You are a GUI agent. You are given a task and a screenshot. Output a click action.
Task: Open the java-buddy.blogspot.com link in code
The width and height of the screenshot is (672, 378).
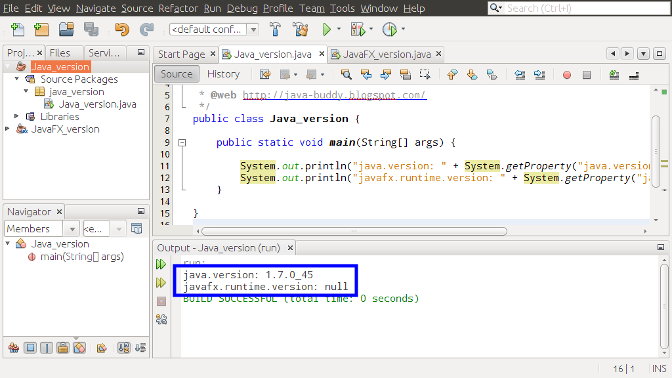[334, 94]
